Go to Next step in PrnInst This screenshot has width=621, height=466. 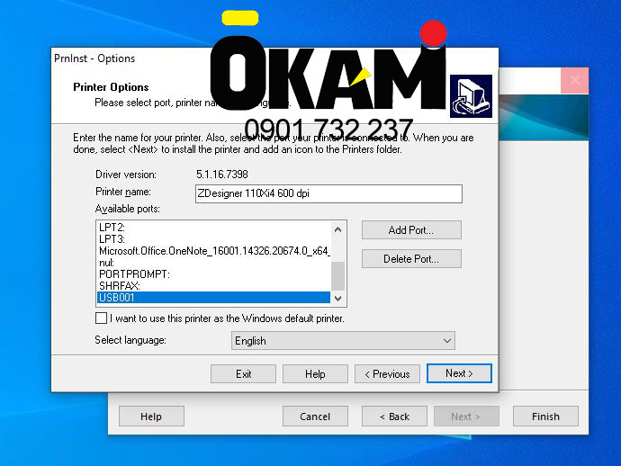tap(459, 373)
